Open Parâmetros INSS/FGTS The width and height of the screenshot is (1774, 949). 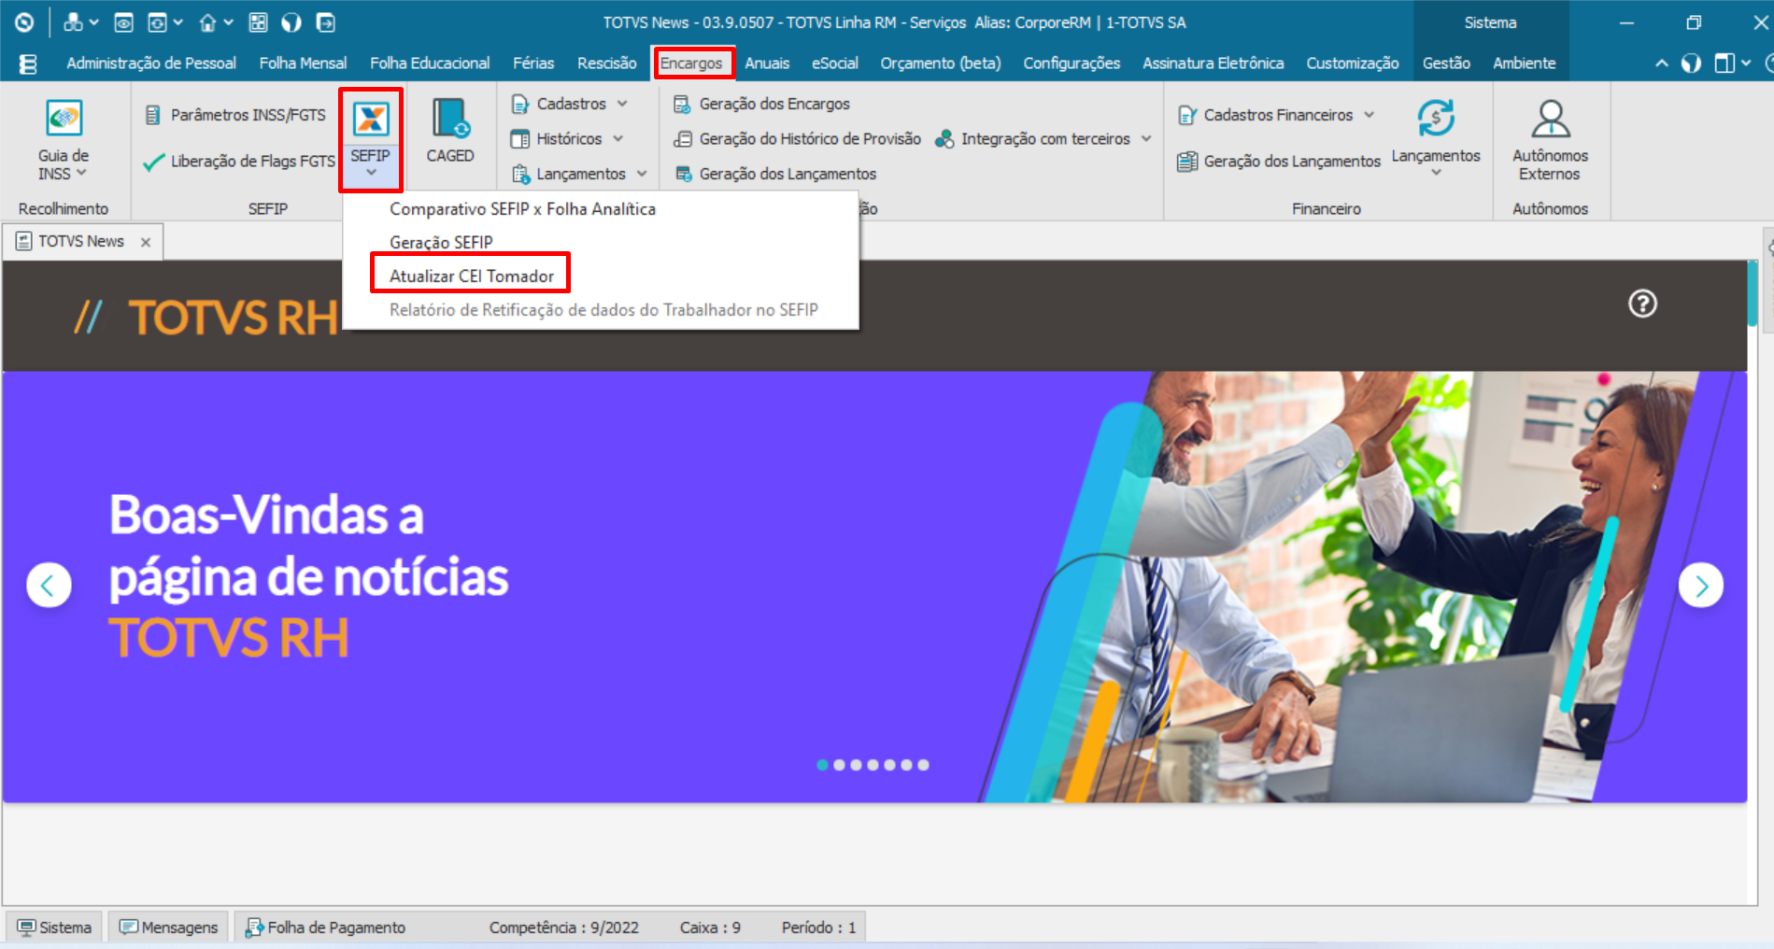point(236,115)
